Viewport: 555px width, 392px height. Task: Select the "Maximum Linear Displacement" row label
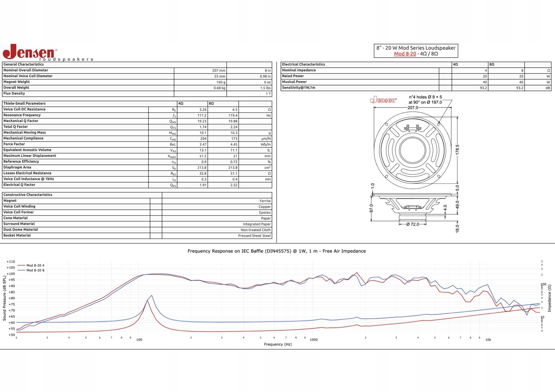tap(29, 156)
